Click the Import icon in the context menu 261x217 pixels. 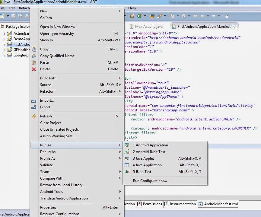[34, 101]
